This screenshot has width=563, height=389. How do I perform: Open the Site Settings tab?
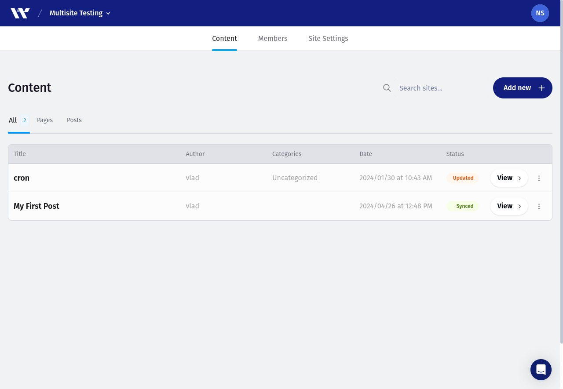pyautogui.click(x=328, y=39)
